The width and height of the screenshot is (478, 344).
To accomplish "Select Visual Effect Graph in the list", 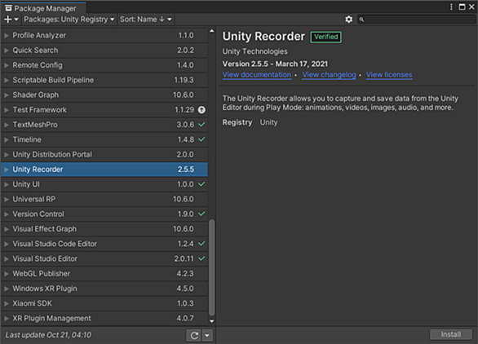I will click(x=104, y=229).
